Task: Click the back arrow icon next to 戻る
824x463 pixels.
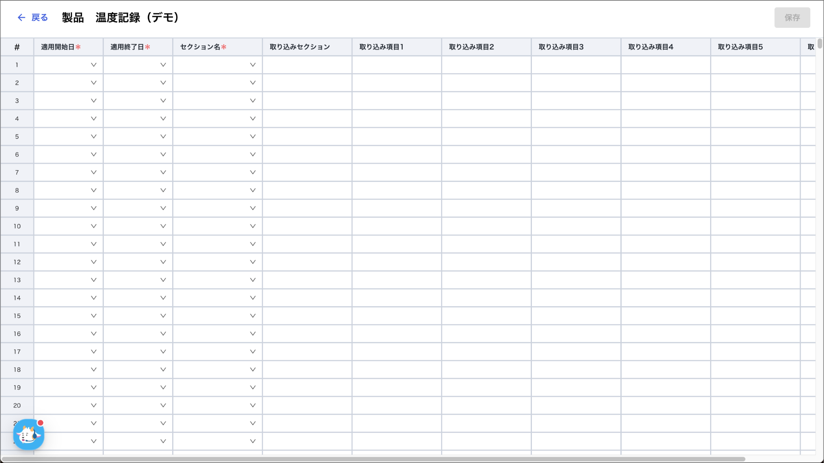Action: click(21, 17)
